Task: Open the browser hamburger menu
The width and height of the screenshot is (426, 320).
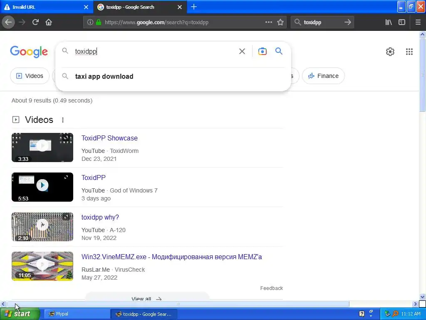Action: pyautogui.click(x=418, y=22)
